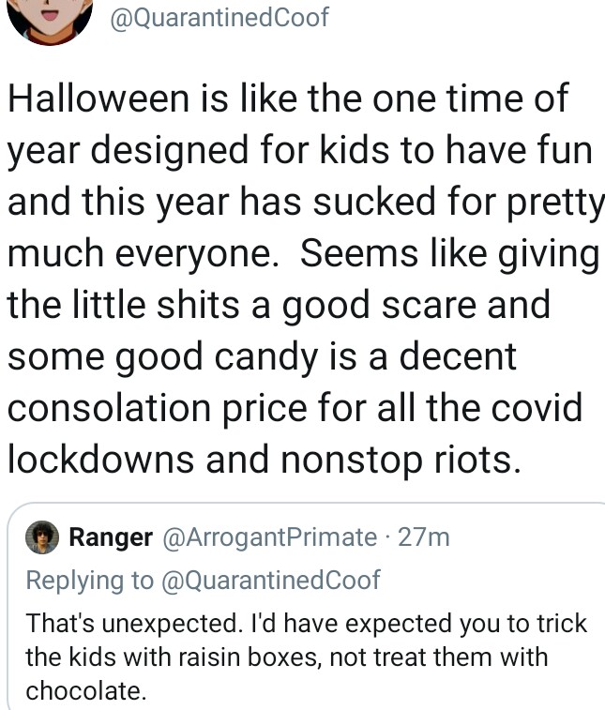
Task: Click the word chocolate in the quoted reply
Action: coord(86,691)
